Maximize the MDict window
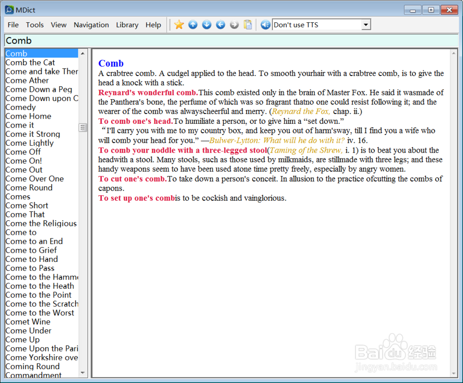This screenshot has height=383, width=463. [431, 10]
